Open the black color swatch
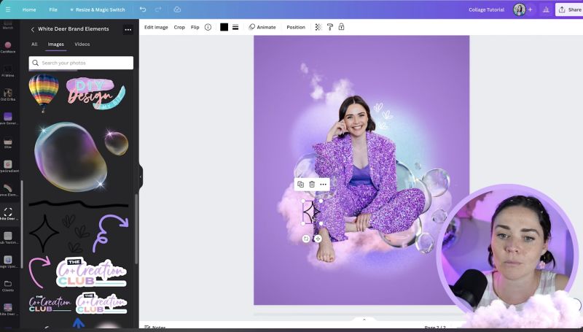 click(224, 27)
